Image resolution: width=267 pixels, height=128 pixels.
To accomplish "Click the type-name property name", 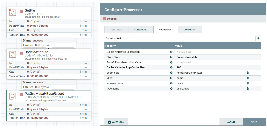I will [x=113, y=89].
